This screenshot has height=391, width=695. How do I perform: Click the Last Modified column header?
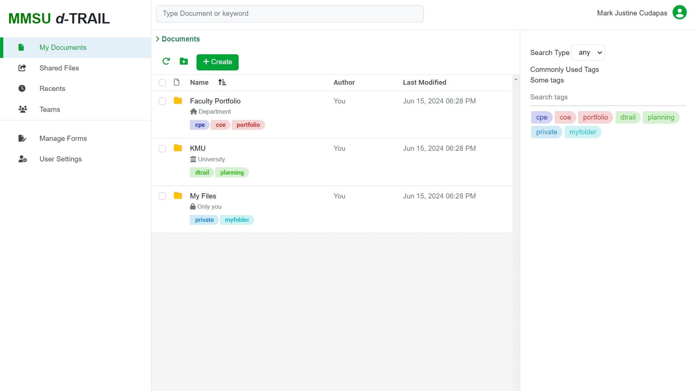tap(424, 83)
